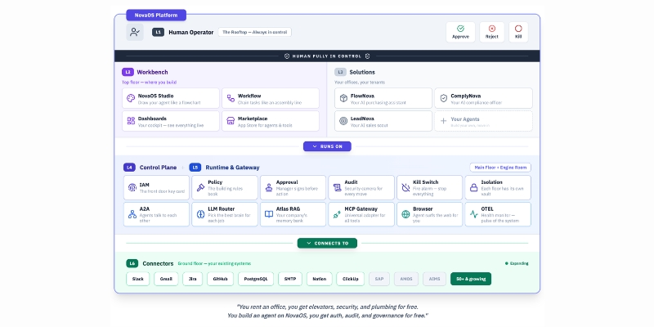Select the PostgreSQL connector chip
Image resolution: width=654 pixels, height=327 pixels.
click(x=254, y=279)
